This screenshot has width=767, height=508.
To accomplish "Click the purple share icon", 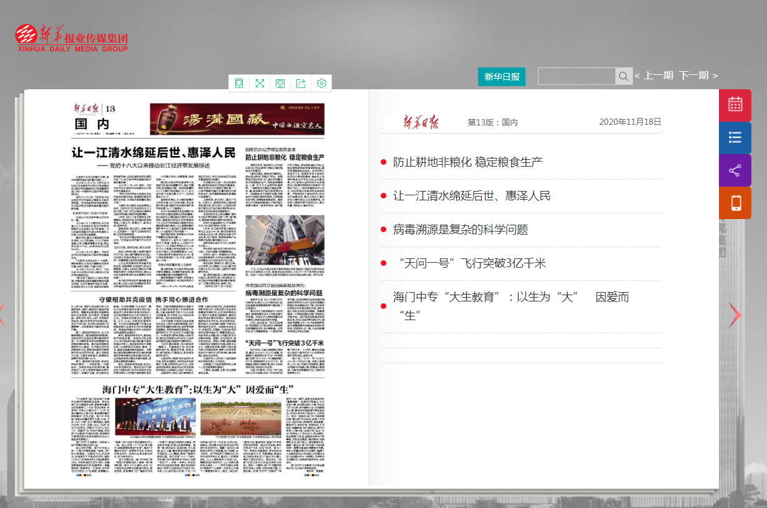I will pos(735,170).
